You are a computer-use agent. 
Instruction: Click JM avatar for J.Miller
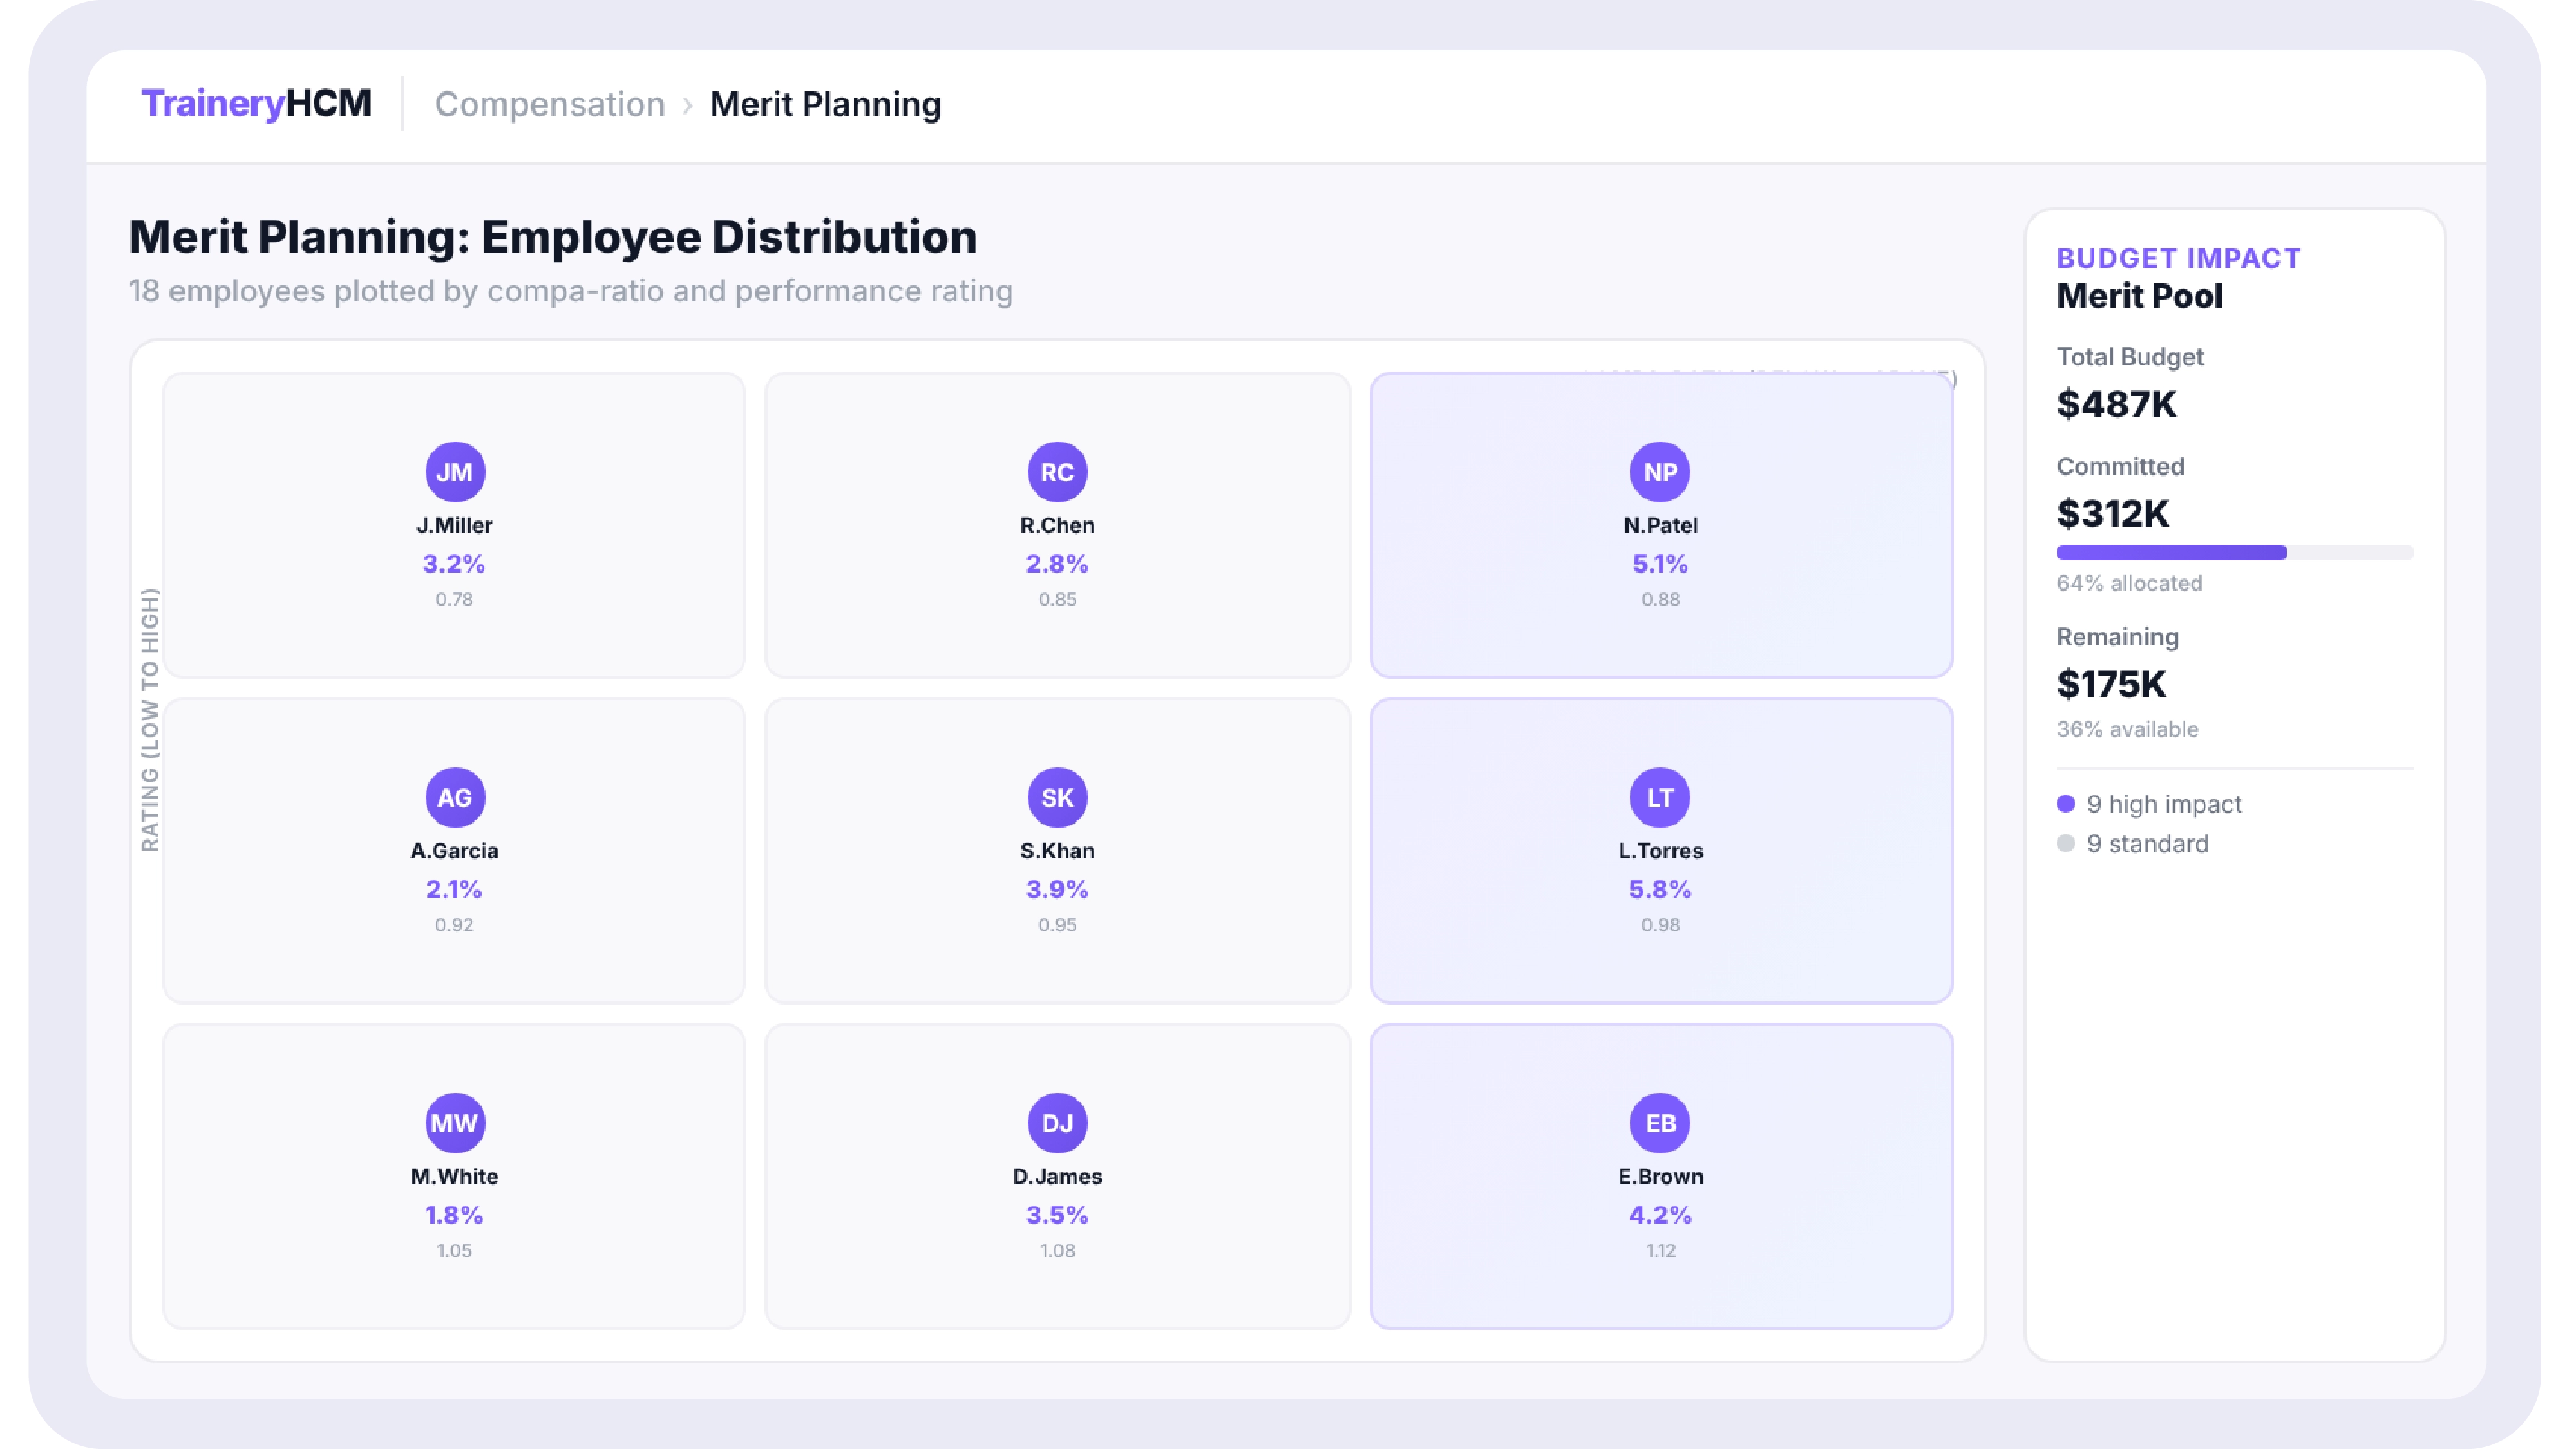tap(455, 472)
